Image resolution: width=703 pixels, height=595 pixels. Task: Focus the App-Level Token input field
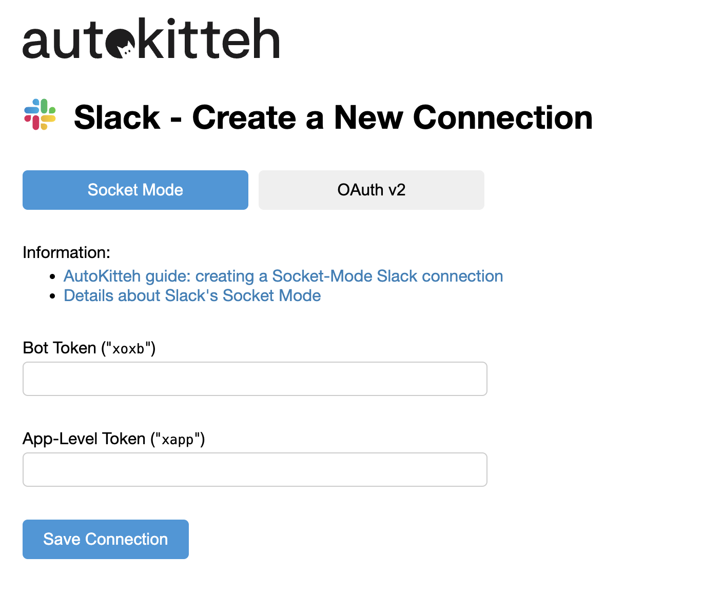click(255, 469)
